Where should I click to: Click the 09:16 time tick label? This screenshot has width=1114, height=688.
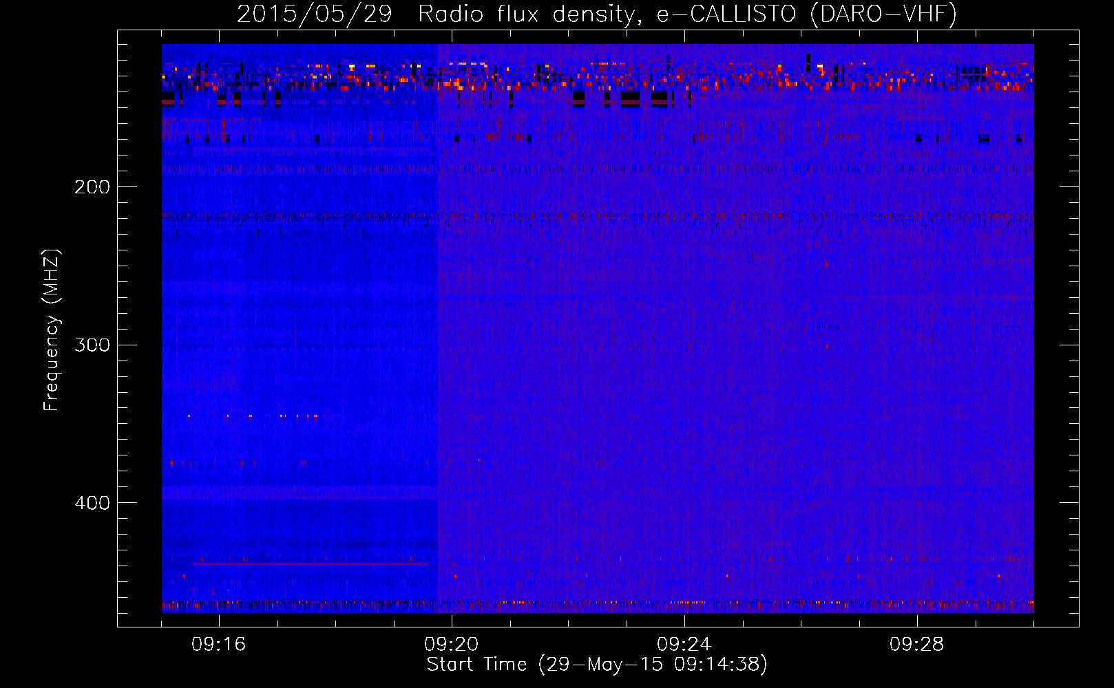tap(219, 645)
